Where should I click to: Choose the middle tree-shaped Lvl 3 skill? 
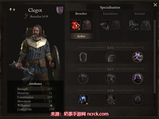(x=110, y=57)
